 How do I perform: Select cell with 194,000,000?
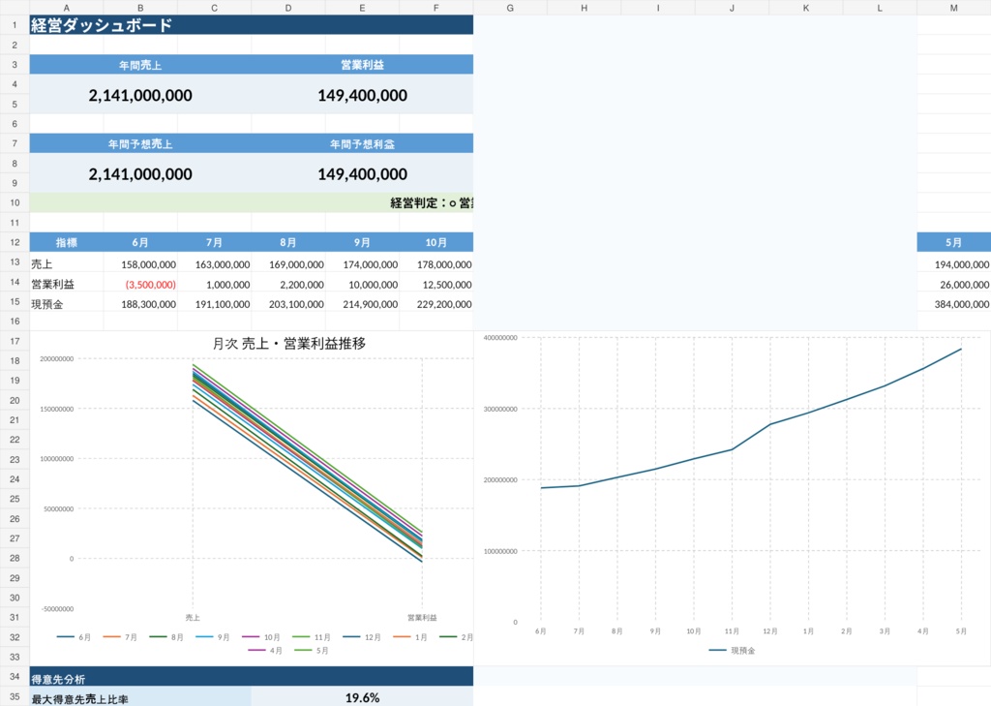tap(953, 263)
